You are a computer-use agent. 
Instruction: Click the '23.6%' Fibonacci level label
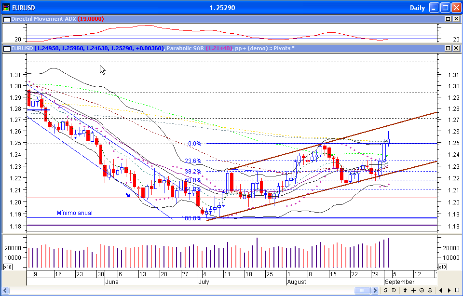pyautogui.click(x=193, y=161)
